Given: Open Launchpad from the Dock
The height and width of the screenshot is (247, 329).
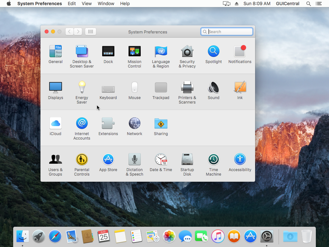Looking at the screenshot, I should coord(39,236).
